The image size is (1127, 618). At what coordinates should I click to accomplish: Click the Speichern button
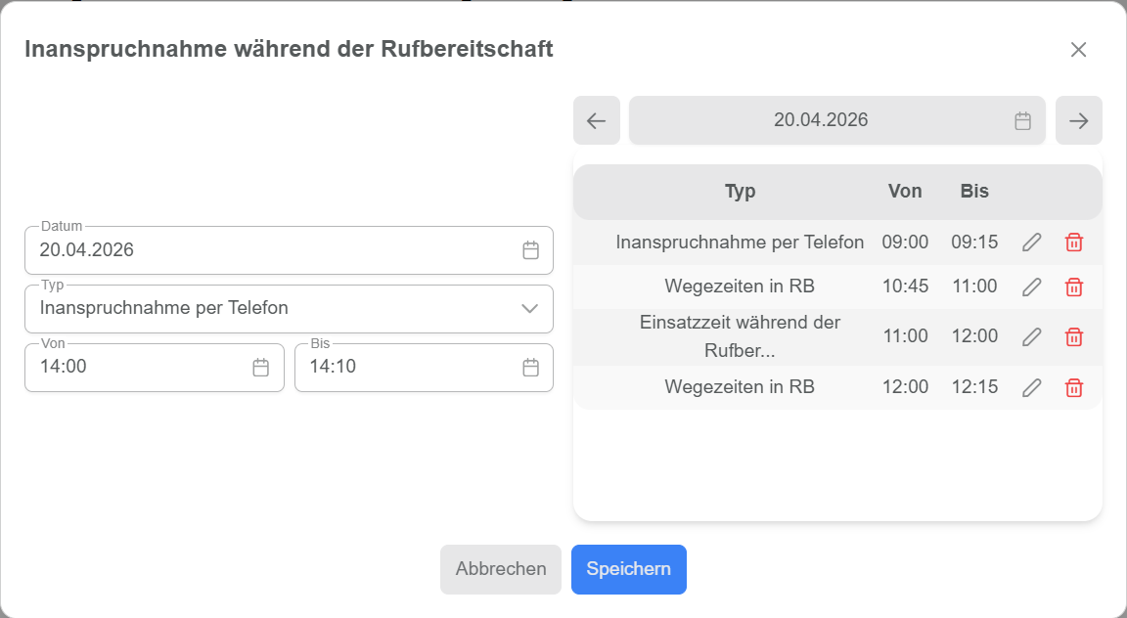(628, 569)
